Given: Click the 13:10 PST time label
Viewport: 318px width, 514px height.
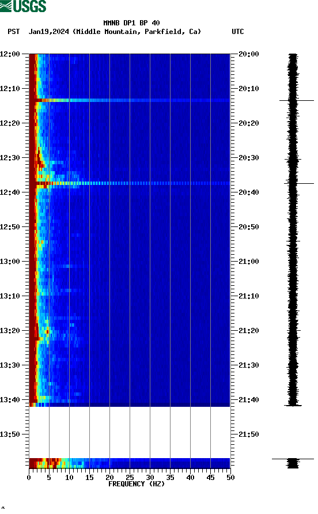Looking at the screenshot, I should point(10,296).
